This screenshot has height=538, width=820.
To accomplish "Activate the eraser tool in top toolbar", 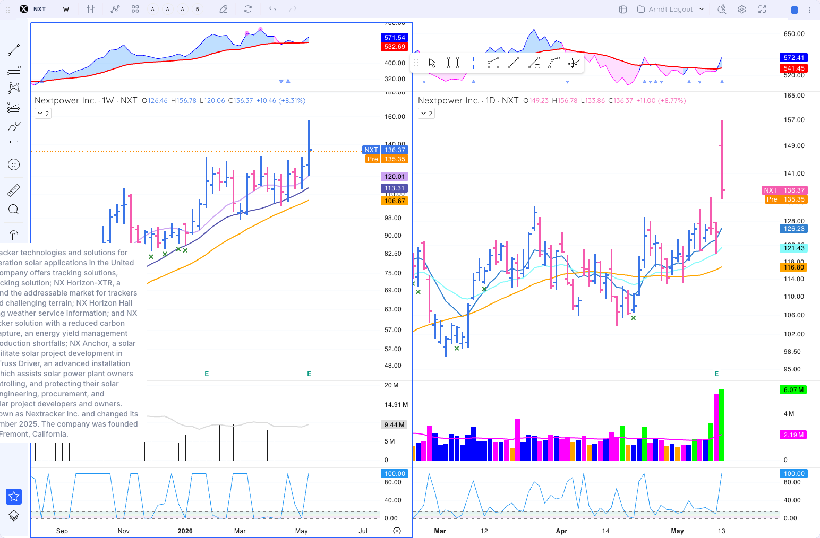I will 224,9.
